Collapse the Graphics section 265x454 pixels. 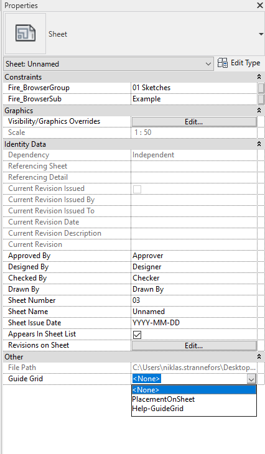click(259, 110)
